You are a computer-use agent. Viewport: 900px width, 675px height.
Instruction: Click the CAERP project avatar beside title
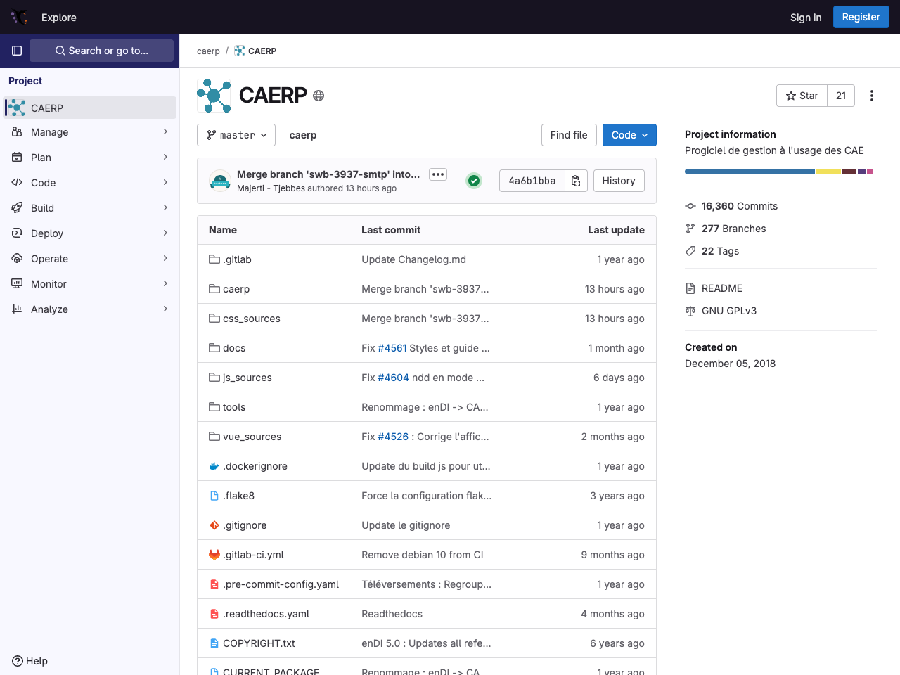tap(214, 96)
